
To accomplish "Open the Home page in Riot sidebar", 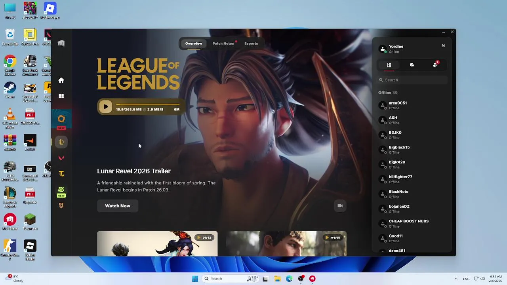I will pos(61,80).
